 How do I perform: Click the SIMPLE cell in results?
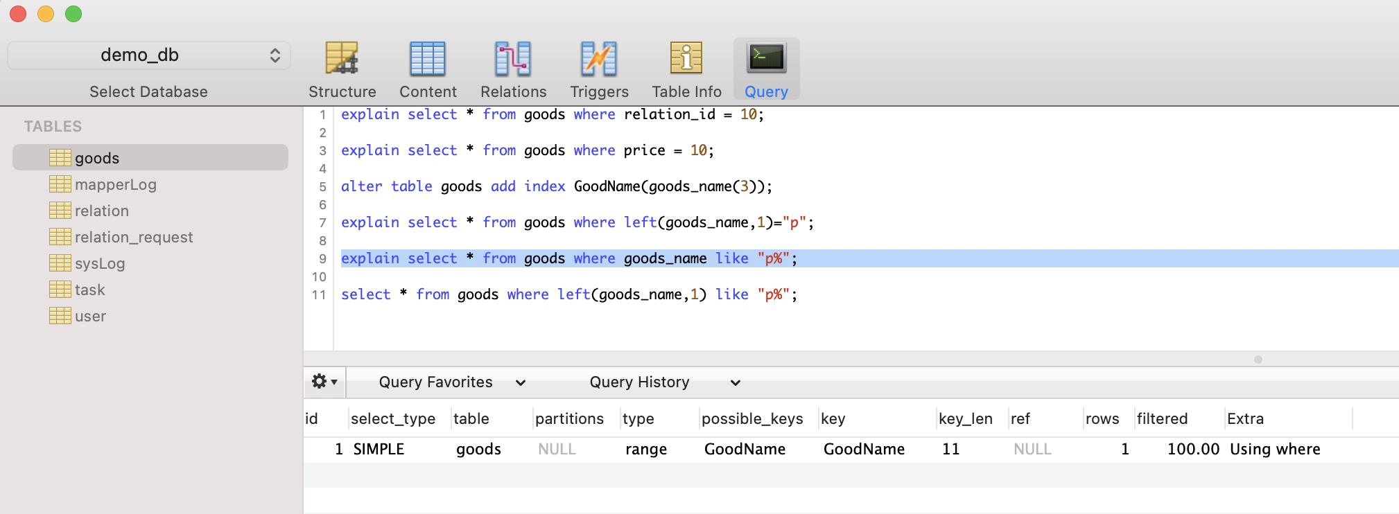click(x=379, y=449)
